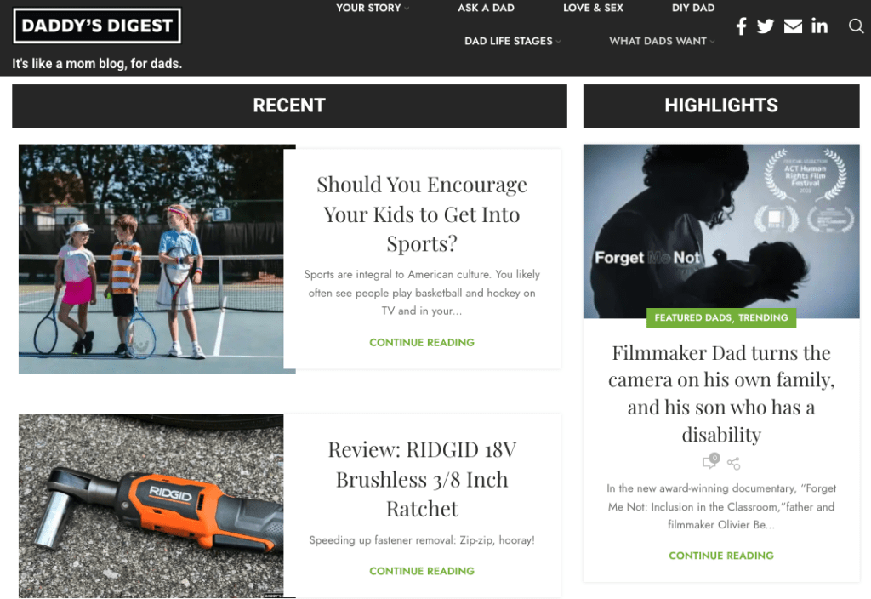Open the Ask A Dad menu item

coord(486,8)
